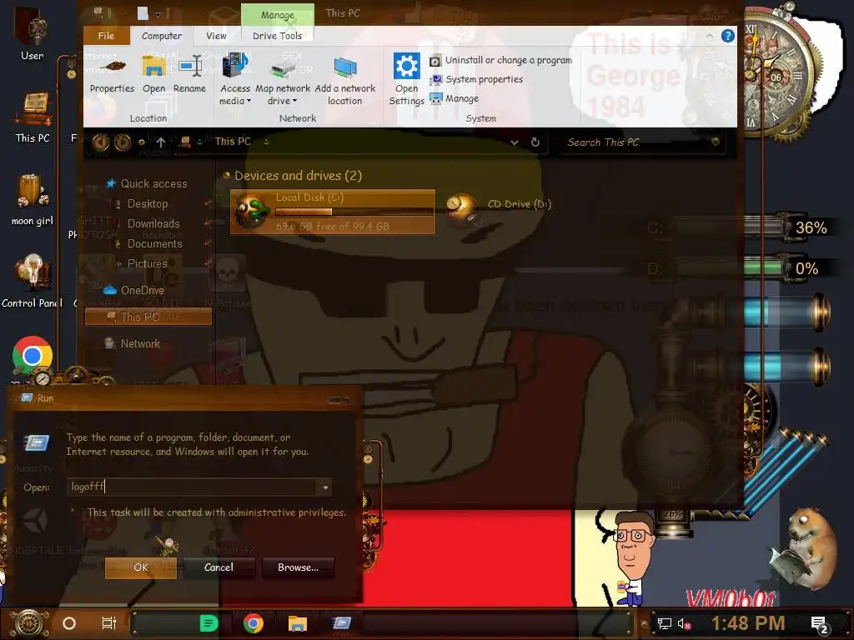Click the Manage contextual tab
The width and height of the screenshot is (854, 640).
pyautogui.click(x=277, y=15)
